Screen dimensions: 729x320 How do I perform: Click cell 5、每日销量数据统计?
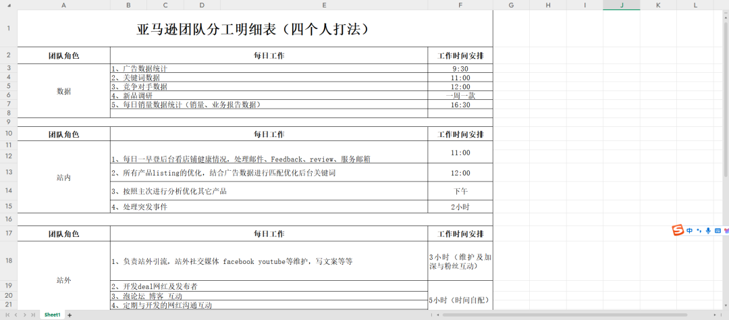[269, 104]
